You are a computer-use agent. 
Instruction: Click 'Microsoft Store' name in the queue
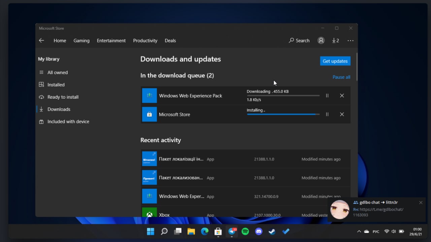pyautogui.click(x=174, y=114)
